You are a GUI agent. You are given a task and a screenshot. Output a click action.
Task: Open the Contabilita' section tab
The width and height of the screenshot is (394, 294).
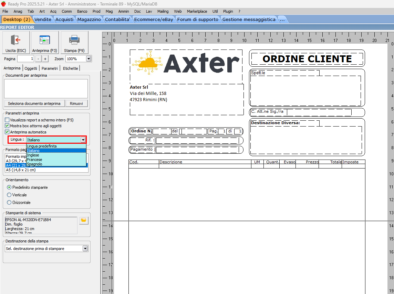tap(117, 19)
